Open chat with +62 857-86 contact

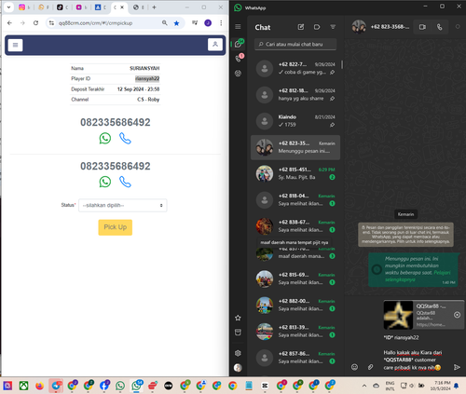(x=295, y=358)
